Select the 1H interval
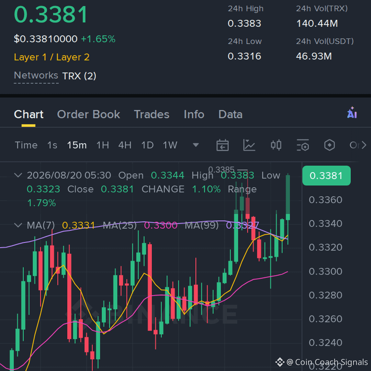Image resolution: width=371 pixels, height=371 pixels. click(x=103, y=145)
